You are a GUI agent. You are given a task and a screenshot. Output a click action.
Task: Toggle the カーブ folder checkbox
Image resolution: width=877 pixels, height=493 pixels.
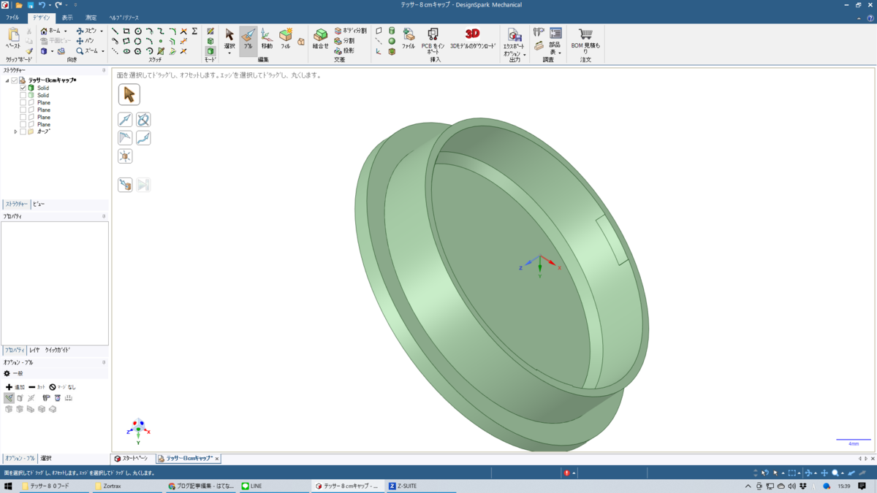[23, 132]
